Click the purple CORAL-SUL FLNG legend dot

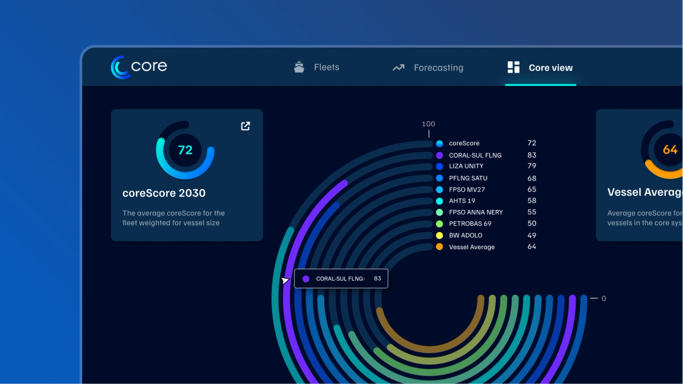click(x=439, y=155)
